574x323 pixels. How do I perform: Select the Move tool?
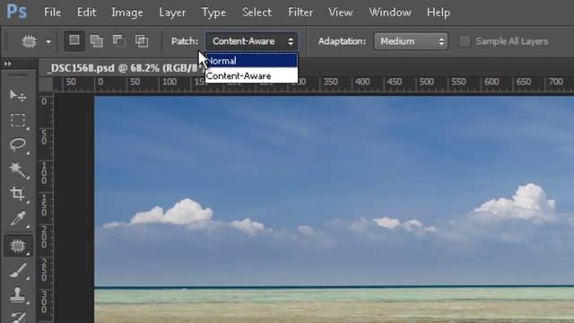coord(18,96)
